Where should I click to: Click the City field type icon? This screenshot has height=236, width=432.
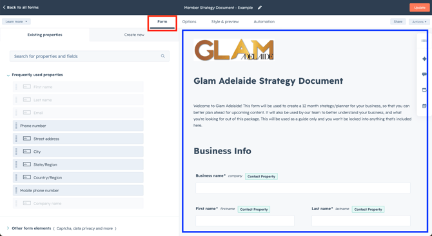pos(26,152)
